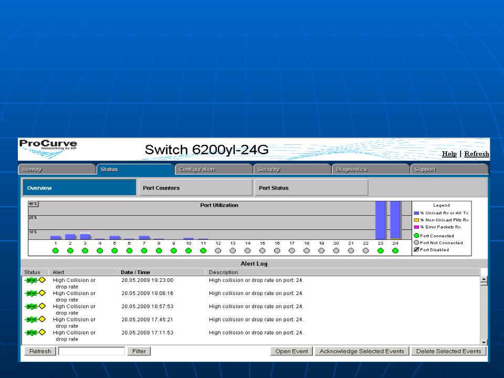The image size is (504, 378).
Task: Click the Filter button
Action: click(x=139, y=351)
